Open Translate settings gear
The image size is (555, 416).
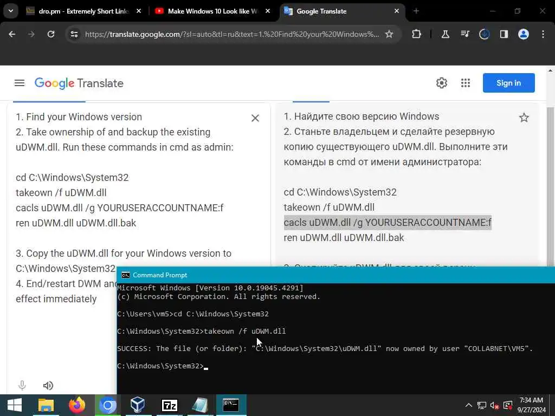441,83
